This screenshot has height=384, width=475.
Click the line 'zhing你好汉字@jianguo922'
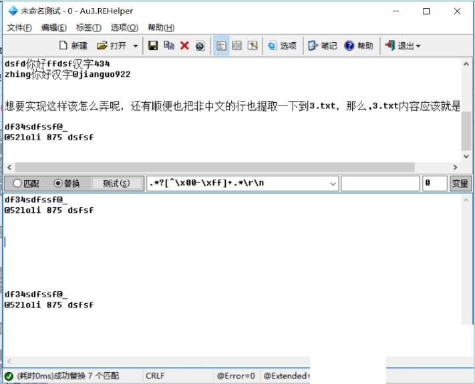pos(67,74)
